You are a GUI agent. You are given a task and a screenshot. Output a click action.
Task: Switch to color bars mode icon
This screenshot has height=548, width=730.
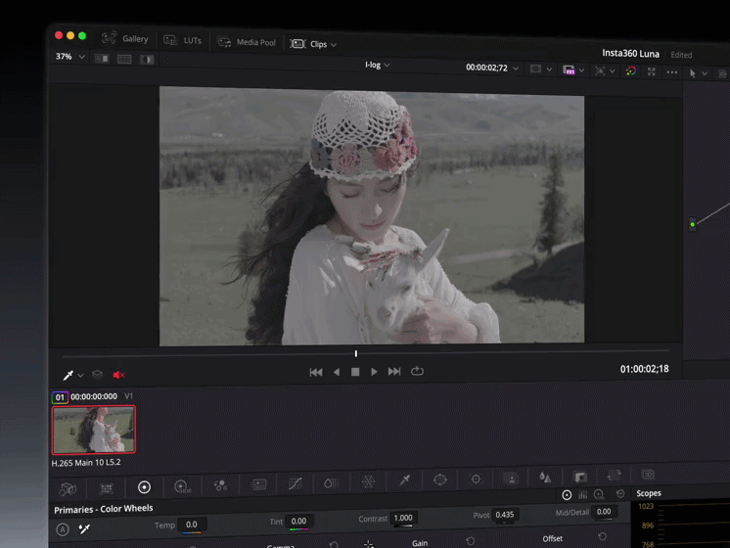[582, 494]
